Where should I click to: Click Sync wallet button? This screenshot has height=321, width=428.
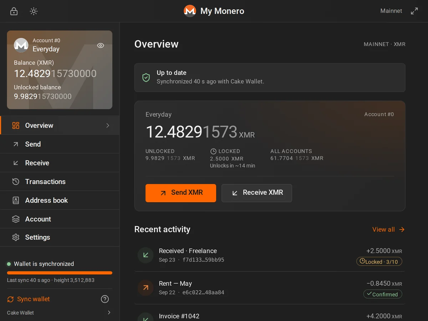pos(29,299)
